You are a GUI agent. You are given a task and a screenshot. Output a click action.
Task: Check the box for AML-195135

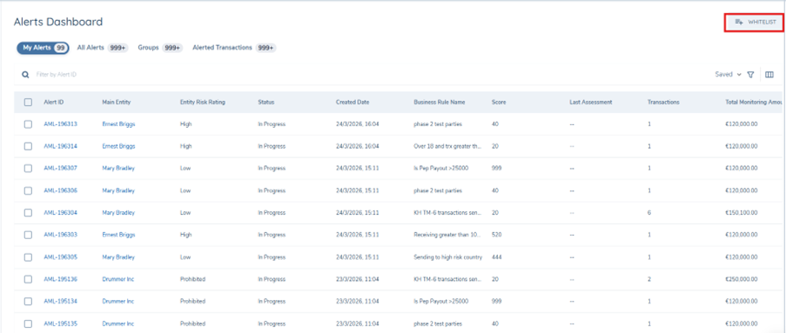pyautogui.click(x=28, y=324)
